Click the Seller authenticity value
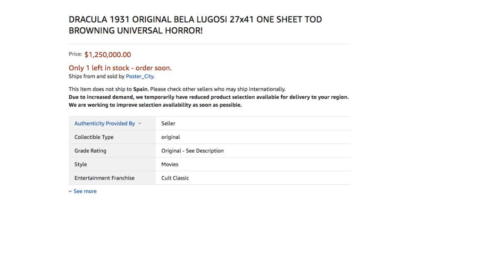The image size is (483, 256). [x=168, y=124]
